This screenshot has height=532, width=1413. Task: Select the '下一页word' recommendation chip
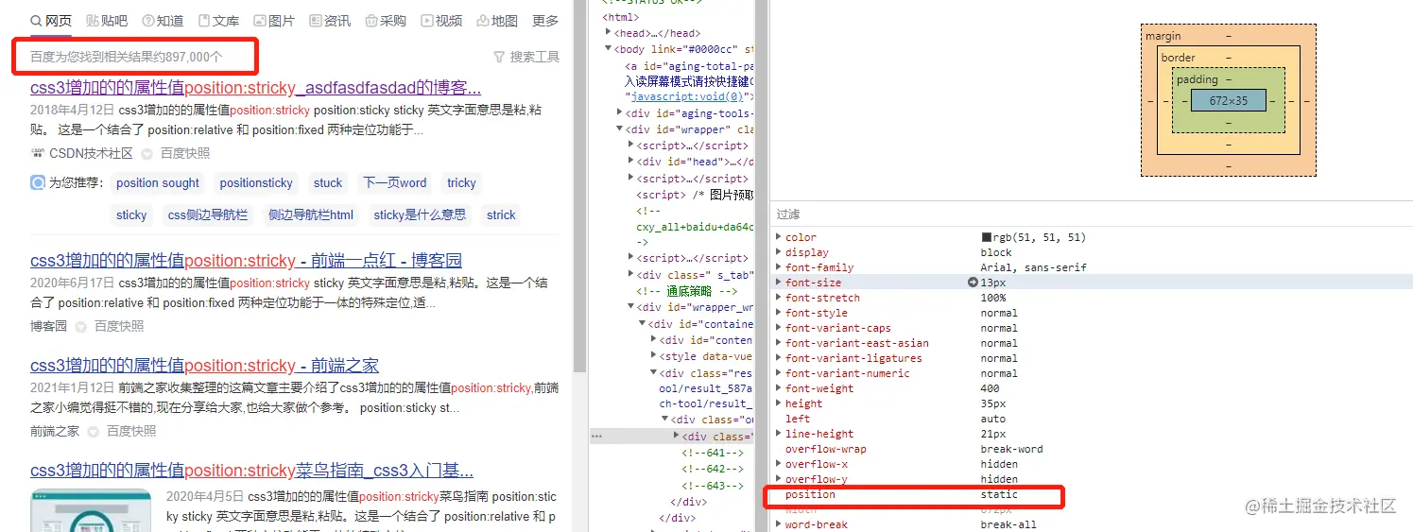click(x=395, y=183)
